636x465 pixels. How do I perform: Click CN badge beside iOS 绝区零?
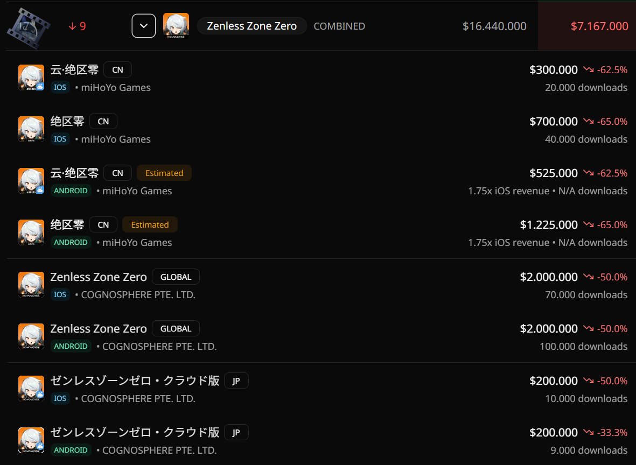(x=103, y=121)
